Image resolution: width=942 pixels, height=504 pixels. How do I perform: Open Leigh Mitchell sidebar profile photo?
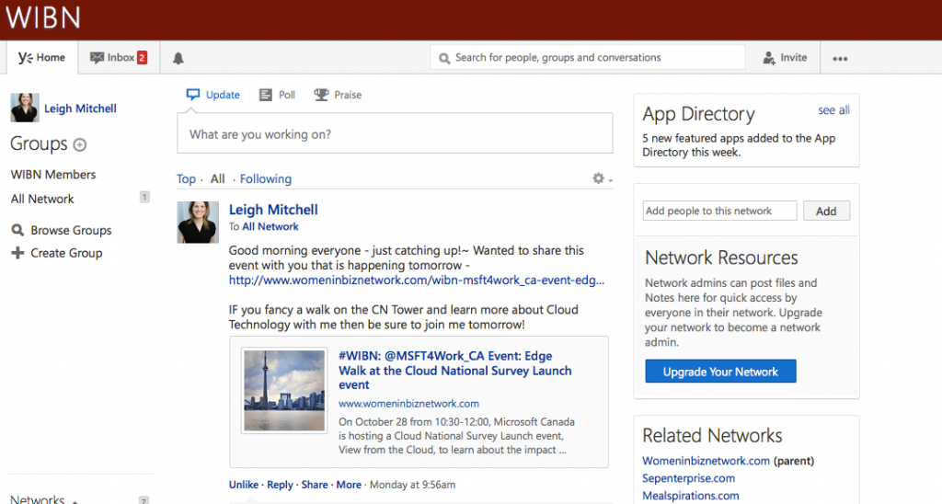coord(25,109)
